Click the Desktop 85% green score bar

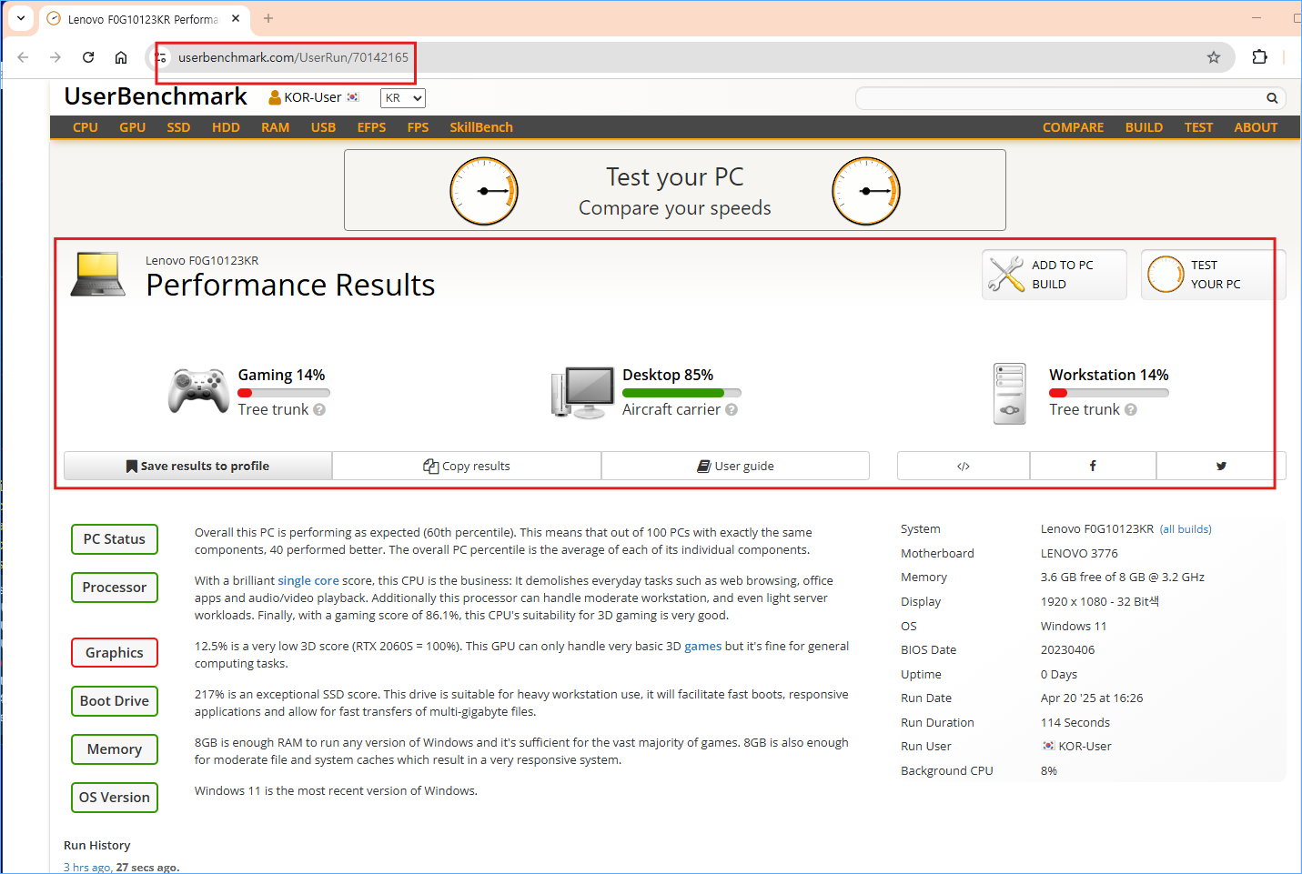click(x=681, y=393)
